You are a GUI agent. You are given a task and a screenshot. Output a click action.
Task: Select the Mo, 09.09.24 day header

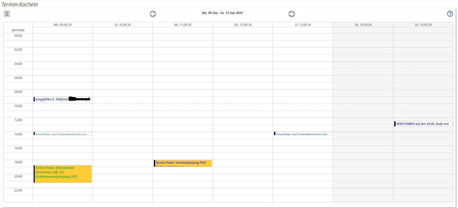62,25
